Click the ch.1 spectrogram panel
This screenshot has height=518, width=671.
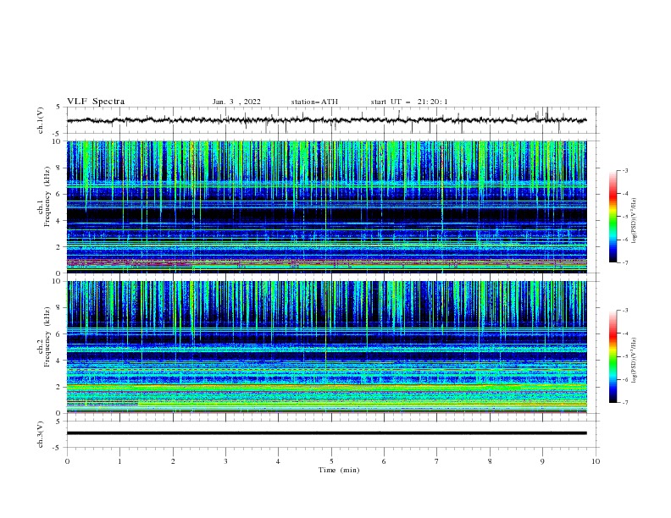pyautogui.click(x=326, y=207)
